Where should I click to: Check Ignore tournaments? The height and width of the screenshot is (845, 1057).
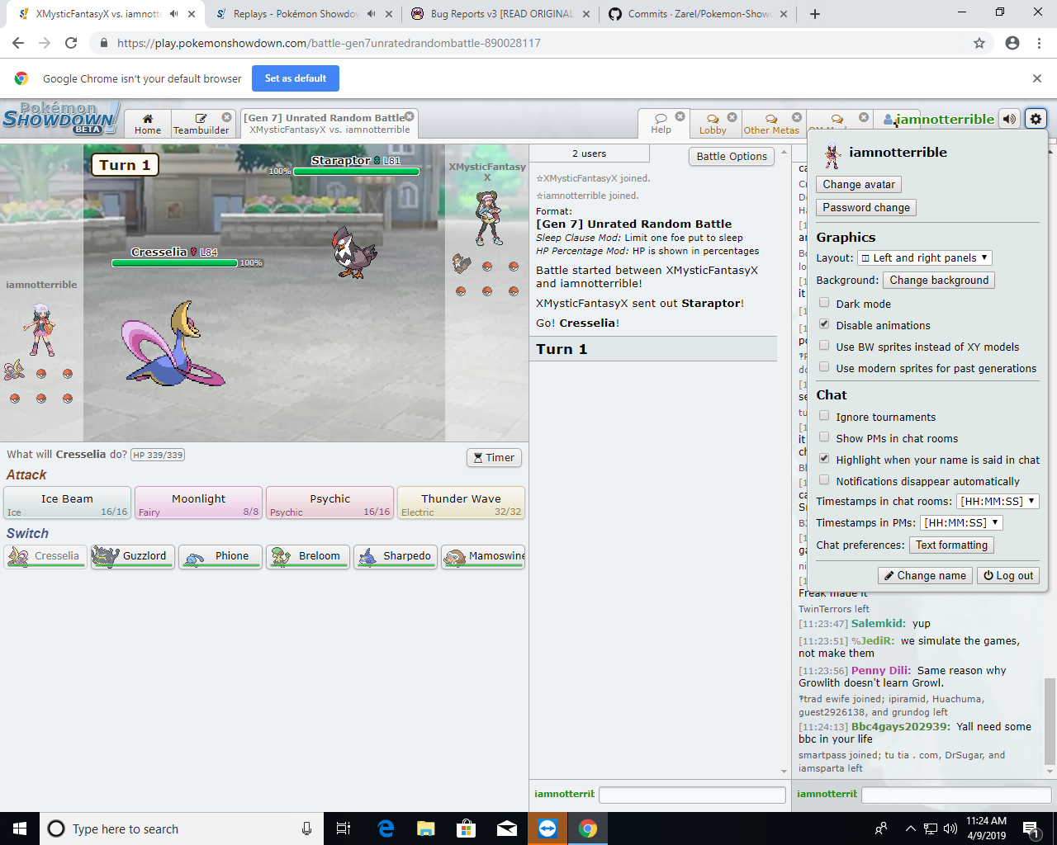point(824,416)
